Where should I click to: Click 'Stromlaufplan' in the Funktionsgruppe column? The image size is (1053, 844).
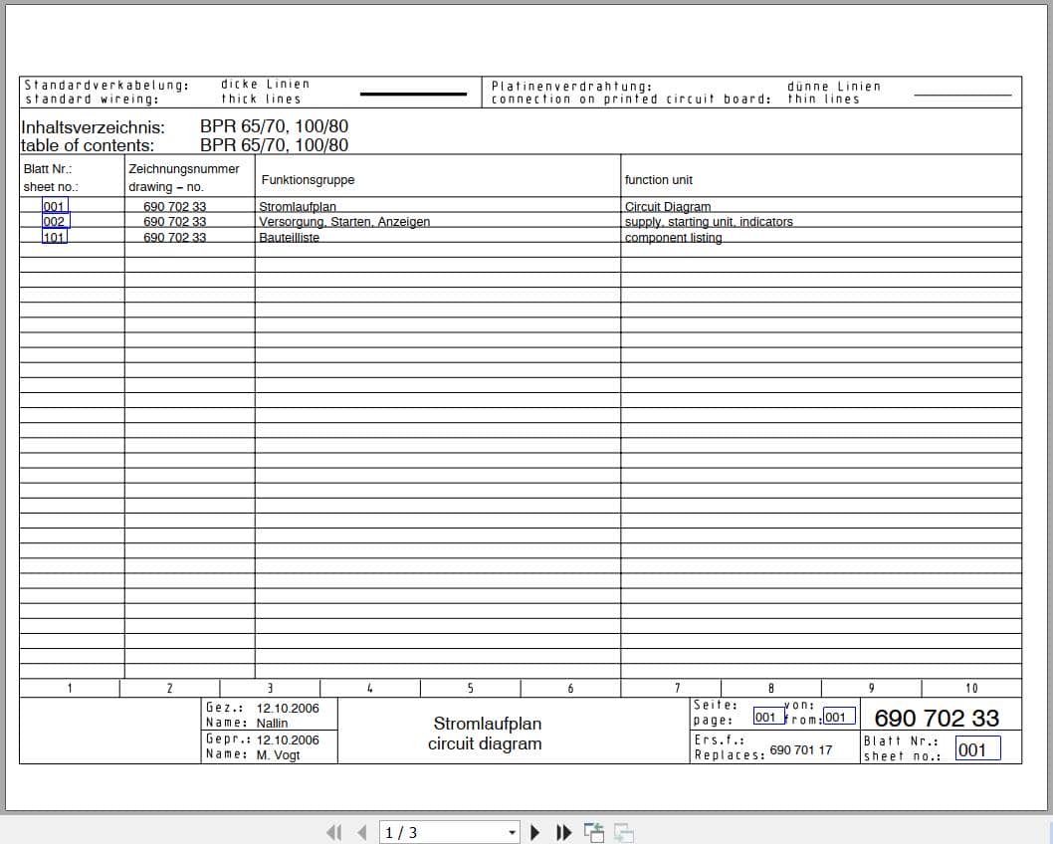298,206
